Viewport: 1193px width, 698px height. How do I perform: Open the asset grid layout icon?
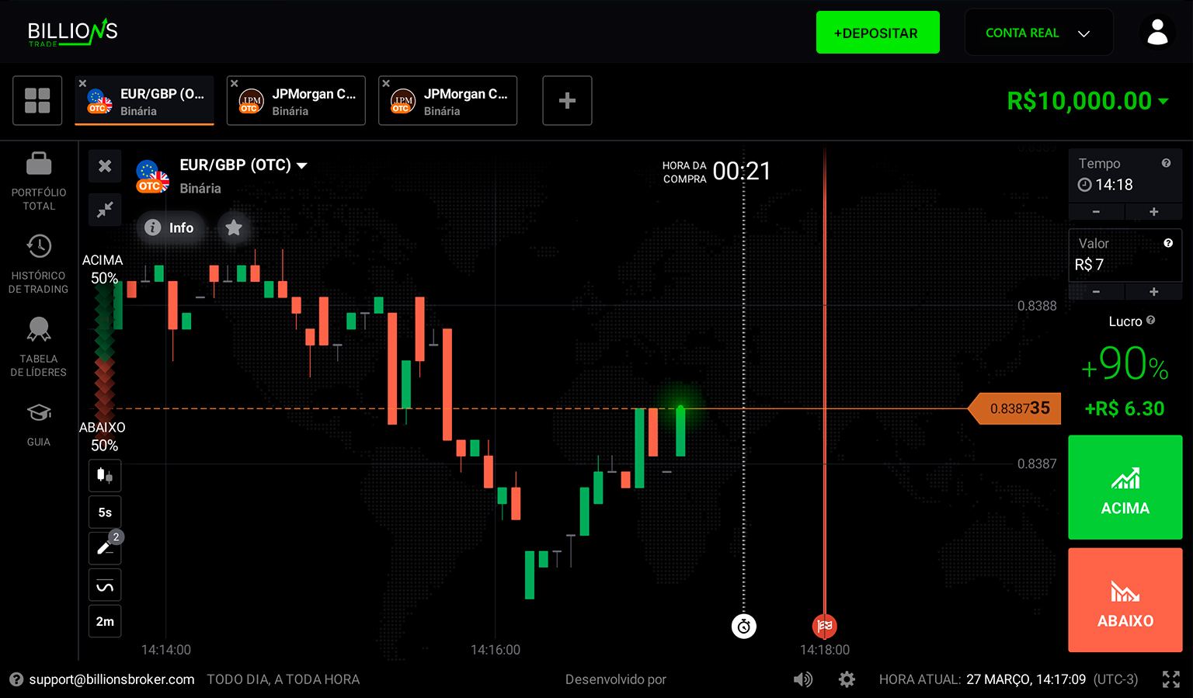click(37, 101)
